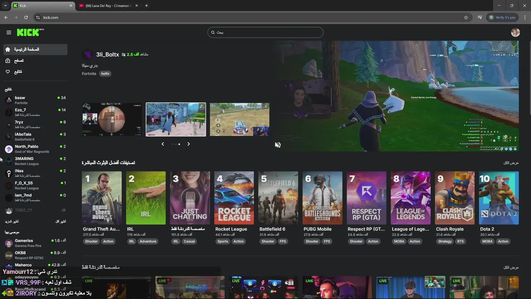Open Gameriss avatar in recommended list

(x=9, y=243)
